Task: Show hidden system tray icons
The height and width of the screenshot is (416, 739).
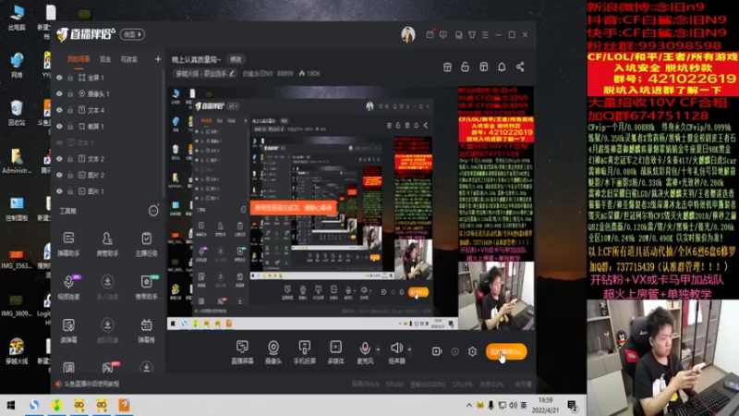Action: click(x=469, y=405)
